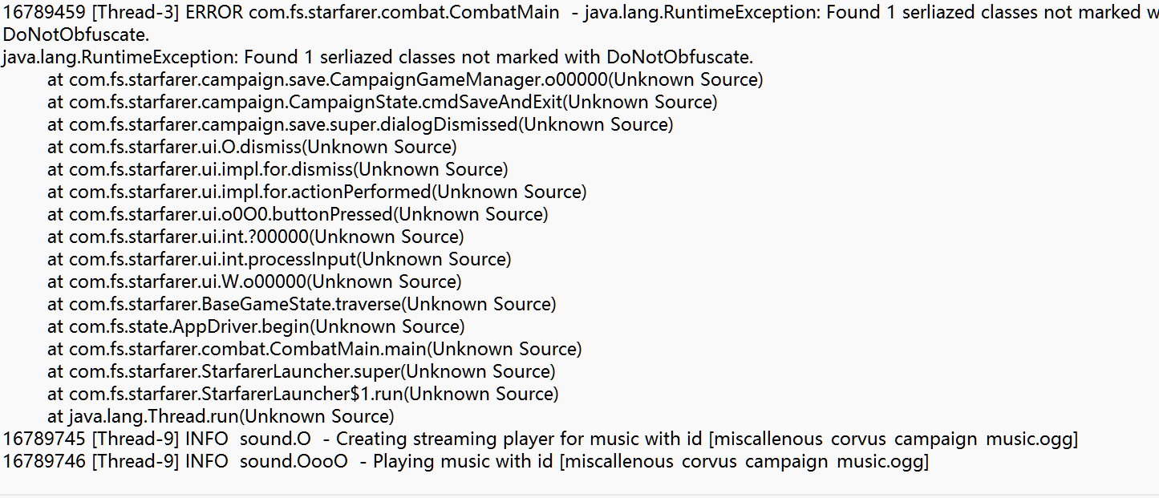Click the ui.impl.for.actionPerformed stack line
Screen dimensions: 1159x498
coord(317,192)
